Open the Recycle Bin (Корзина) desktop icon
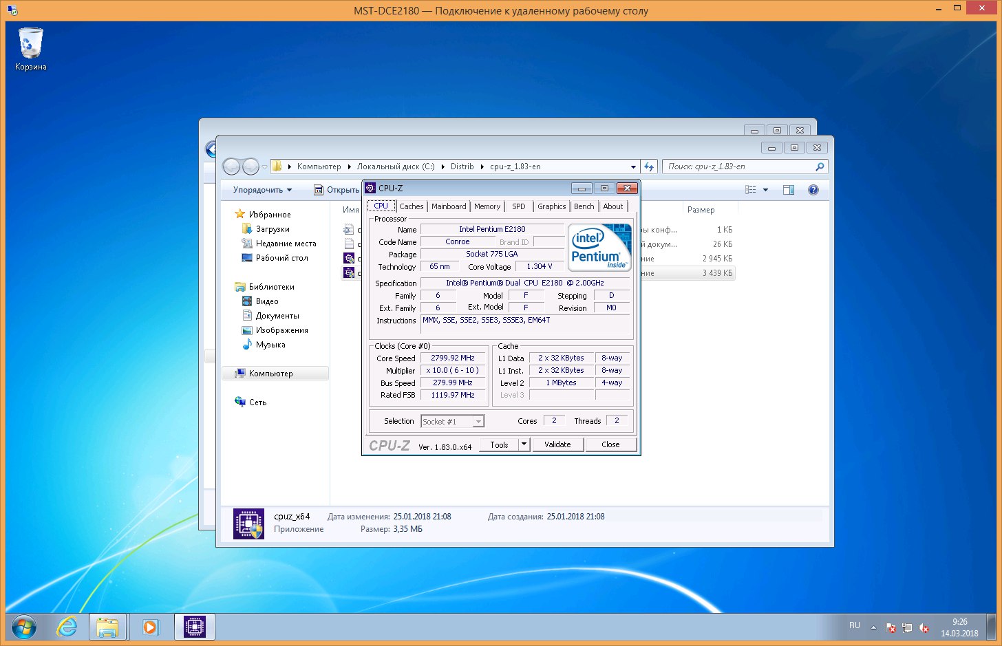Image resolution: width=1002 pixels, height=646 pixels. coord(30,50)
